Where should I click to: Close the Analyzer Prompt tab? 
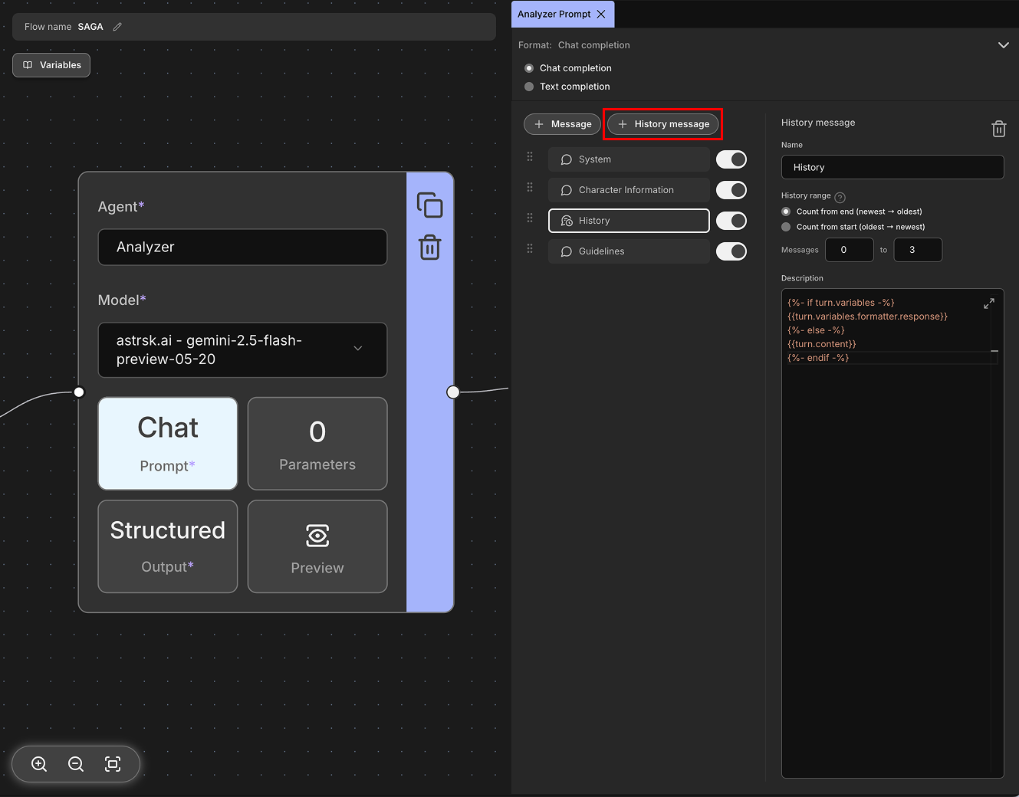[x=601, y=14]
